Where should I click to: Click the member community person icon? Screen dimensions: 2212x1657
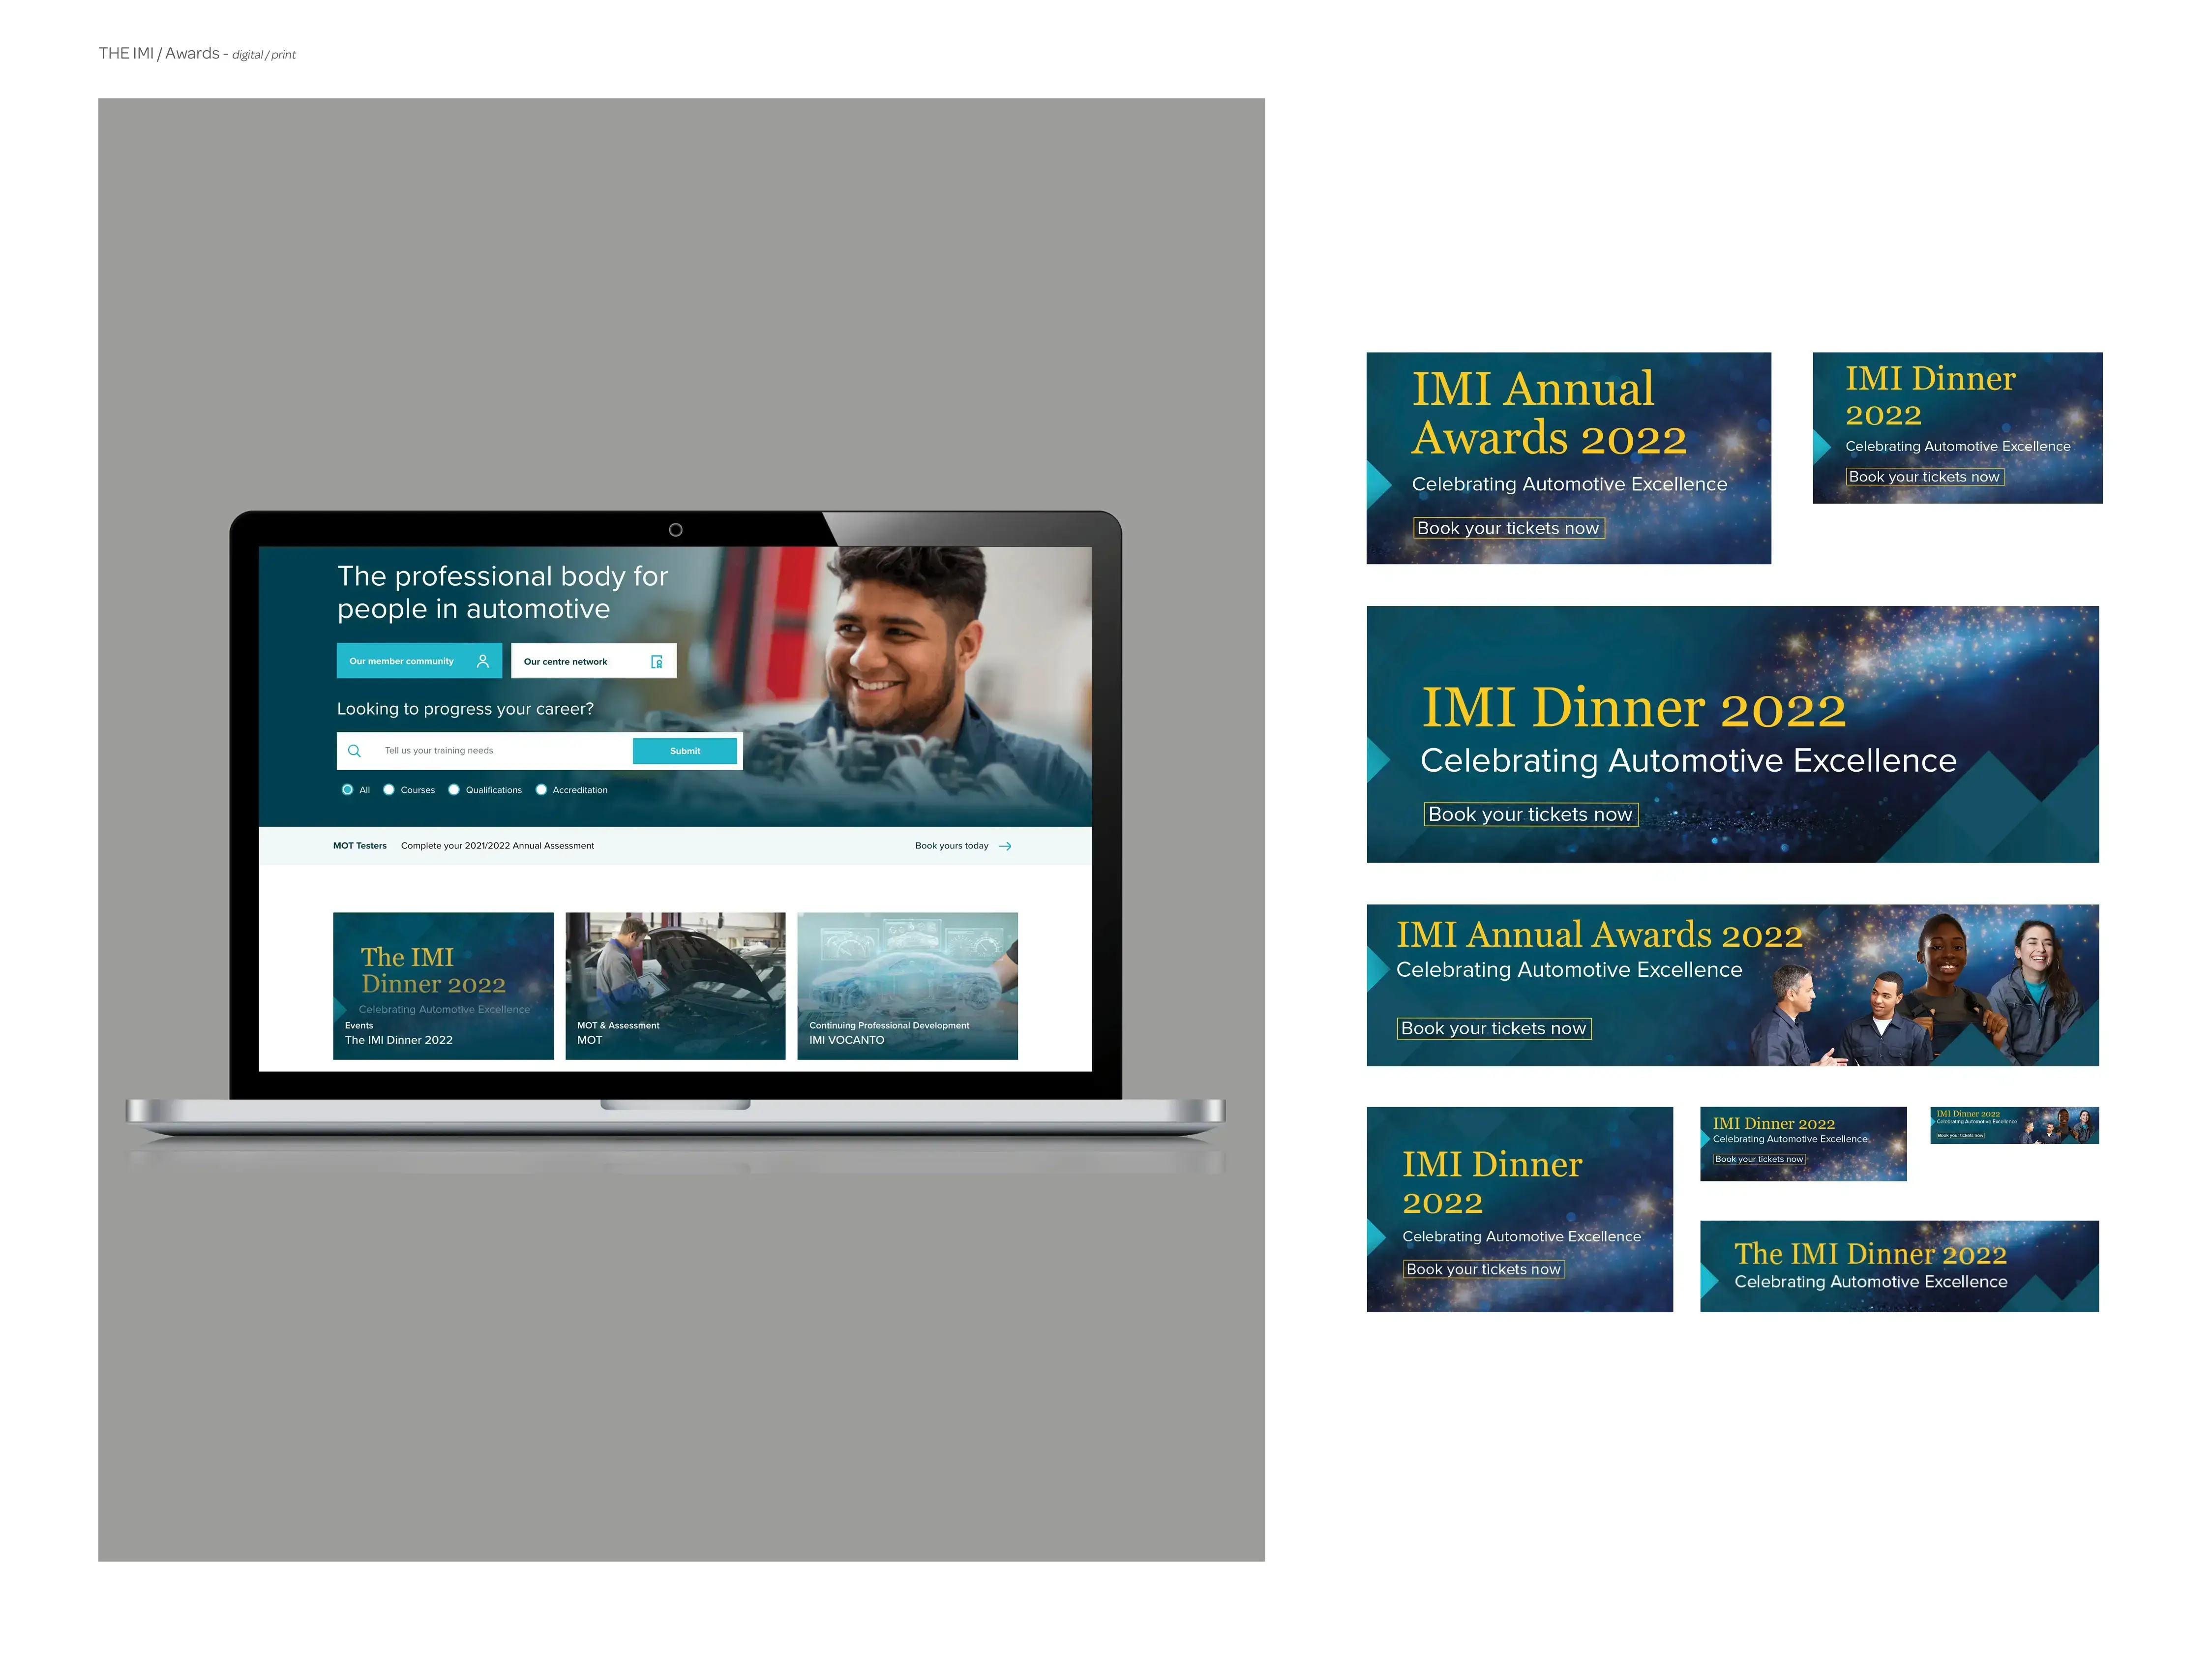483,661
